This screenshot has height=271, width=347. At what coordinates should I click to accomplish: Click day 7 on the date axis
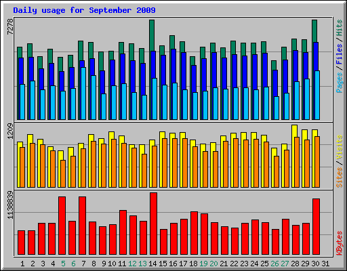[x=83, y=264]
